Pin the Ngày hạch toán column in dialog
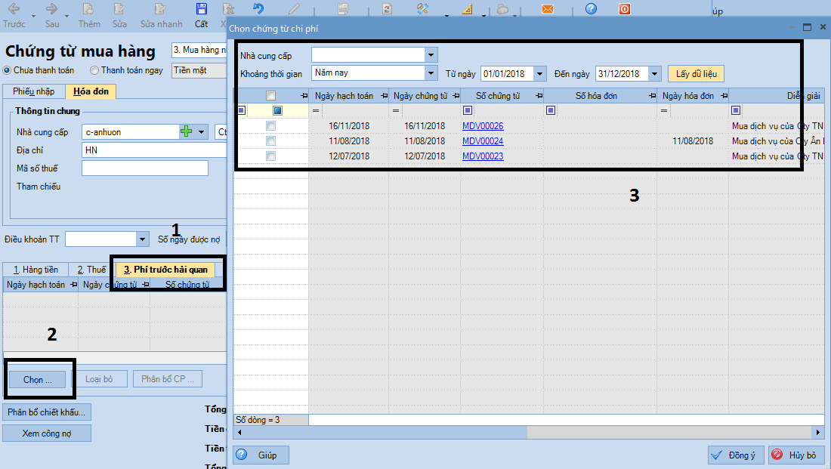The width and height of the screenshot is (831, 469). pos(385,96)
